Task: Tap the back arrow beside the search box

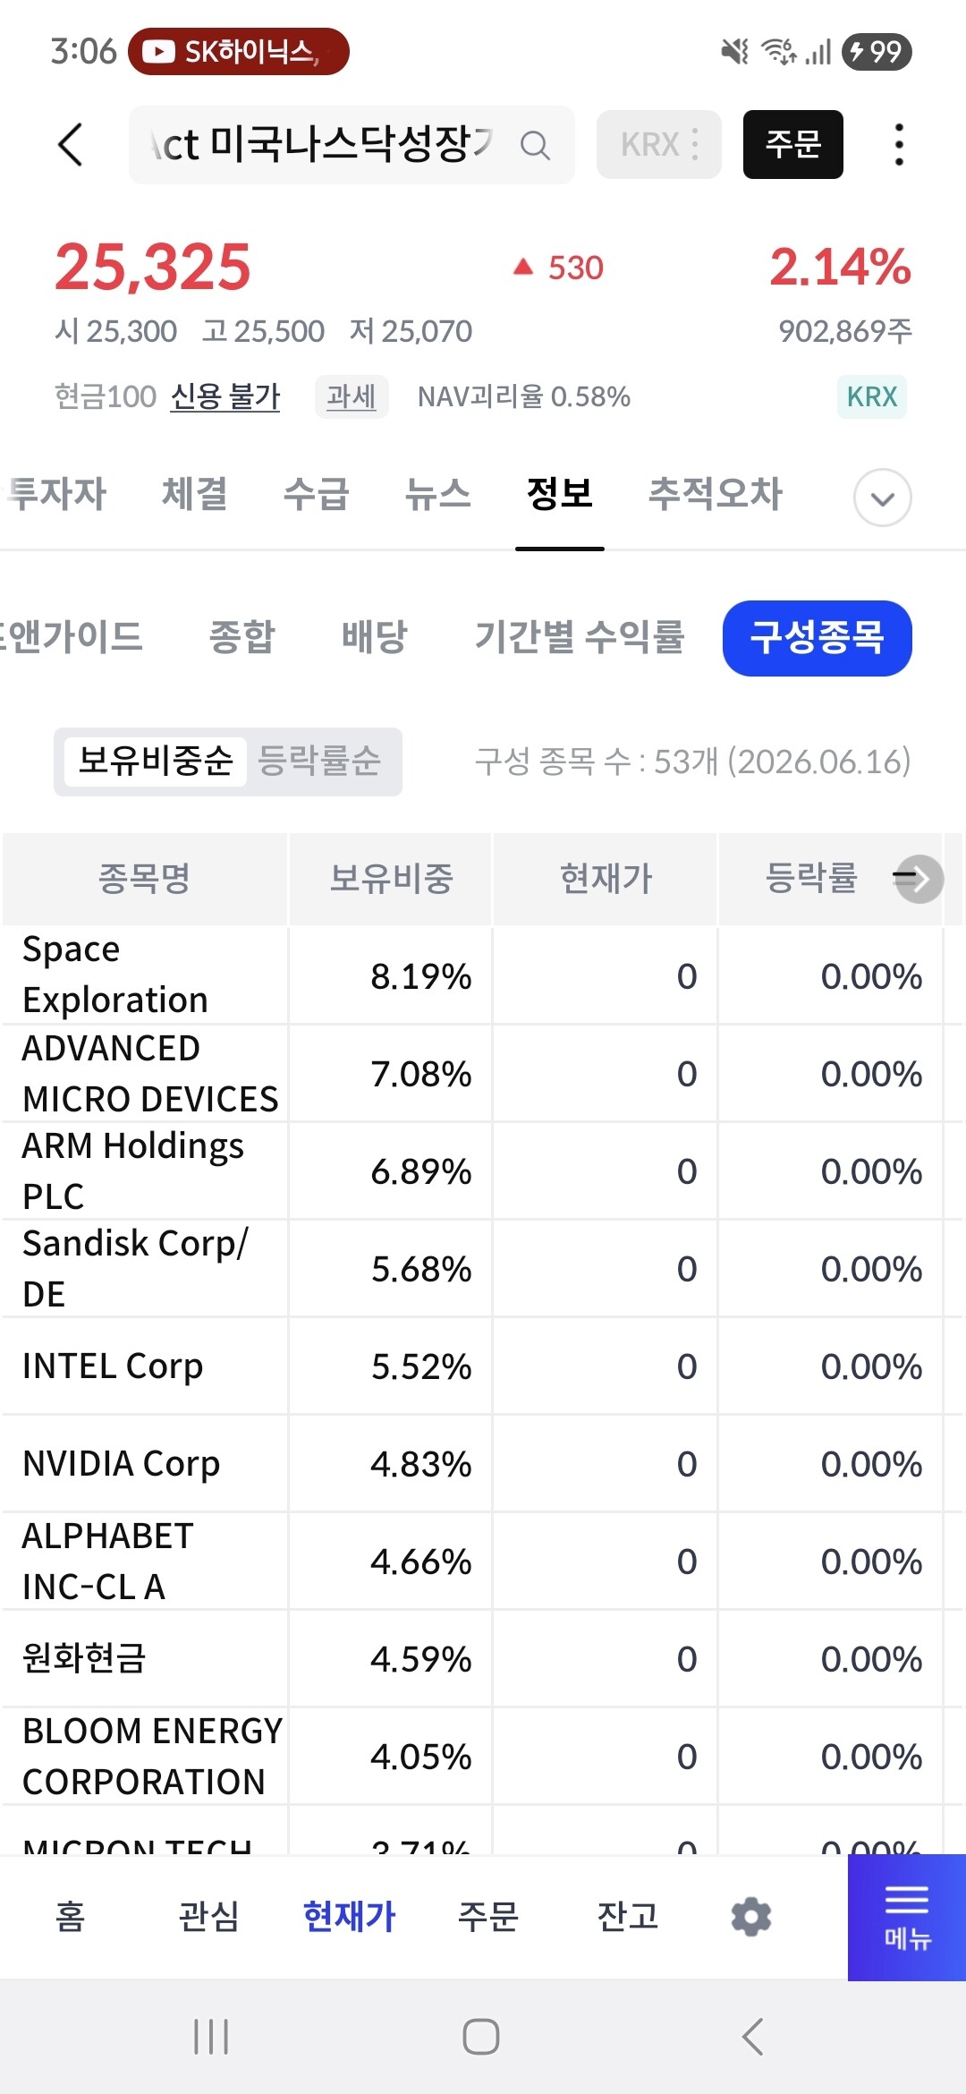Action: tap(70, 144)
